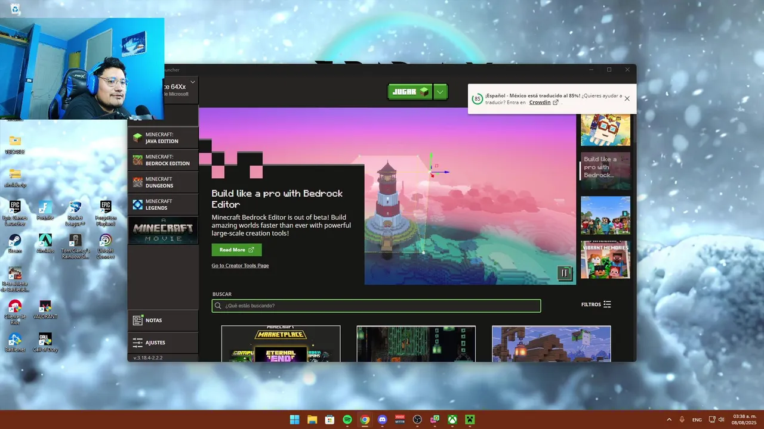Open Spotify from the taskbar
The width and height of the screenshot is (764, 429).
pos(347,419)
